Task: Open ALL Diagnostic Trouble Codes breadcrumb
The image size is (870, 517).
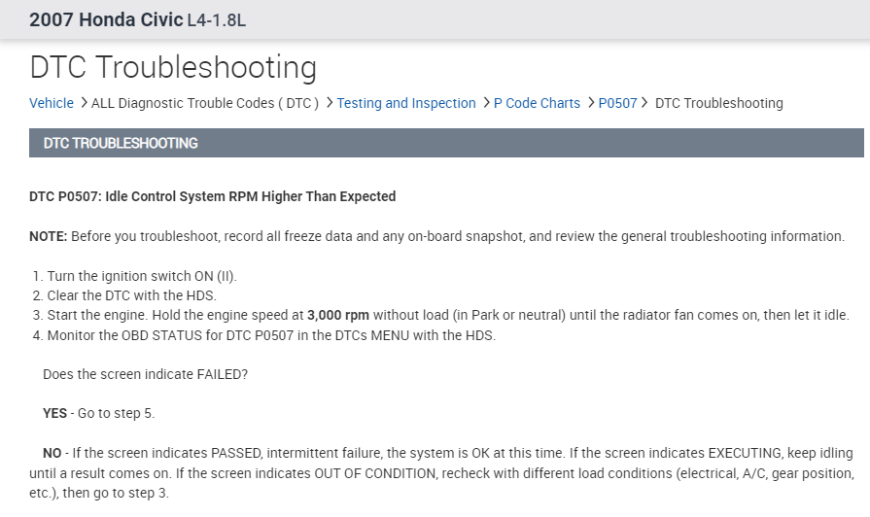Action: (205, 103)
